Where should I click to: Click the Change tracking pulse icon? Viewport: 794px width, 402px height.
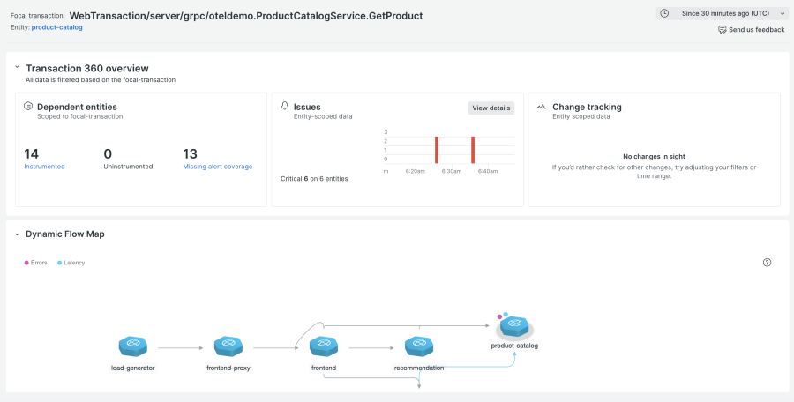coord(542,107)
